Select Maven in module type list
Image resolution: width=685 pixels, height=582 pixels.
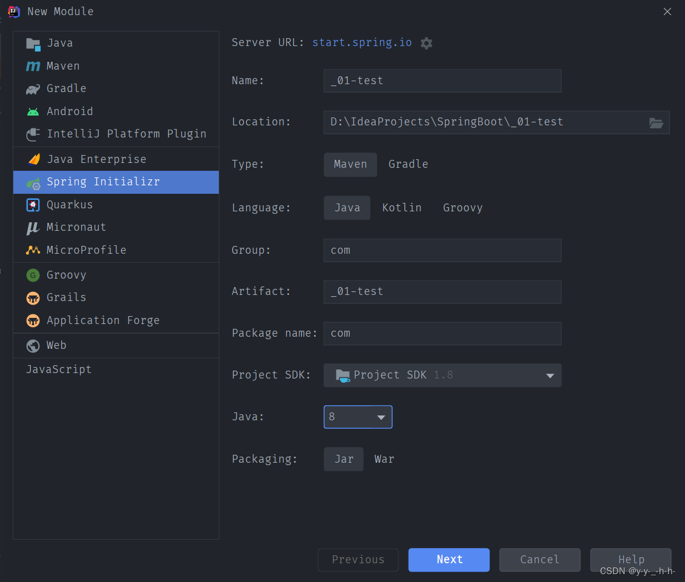coord(116,66)
